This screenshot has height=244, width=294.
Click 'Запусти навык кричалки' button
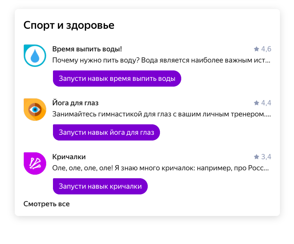[x=100, y=186]
